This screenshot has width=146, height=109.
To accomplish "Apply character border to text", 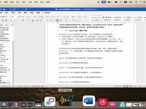I will 42,17.
